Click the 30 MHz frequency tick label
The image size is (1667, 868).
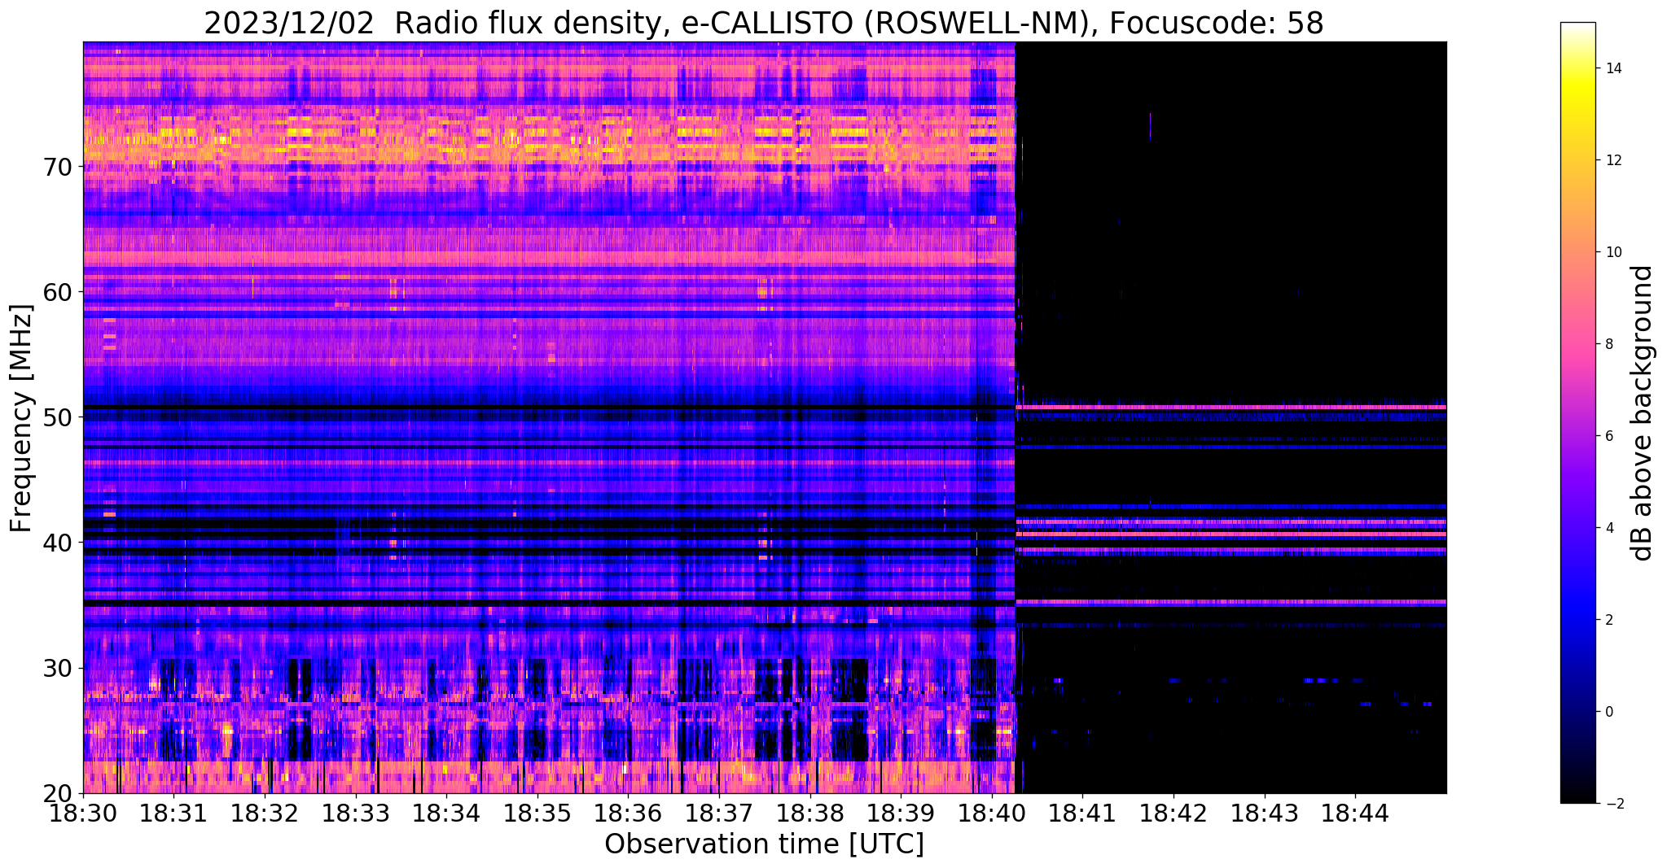pos(59,668)
